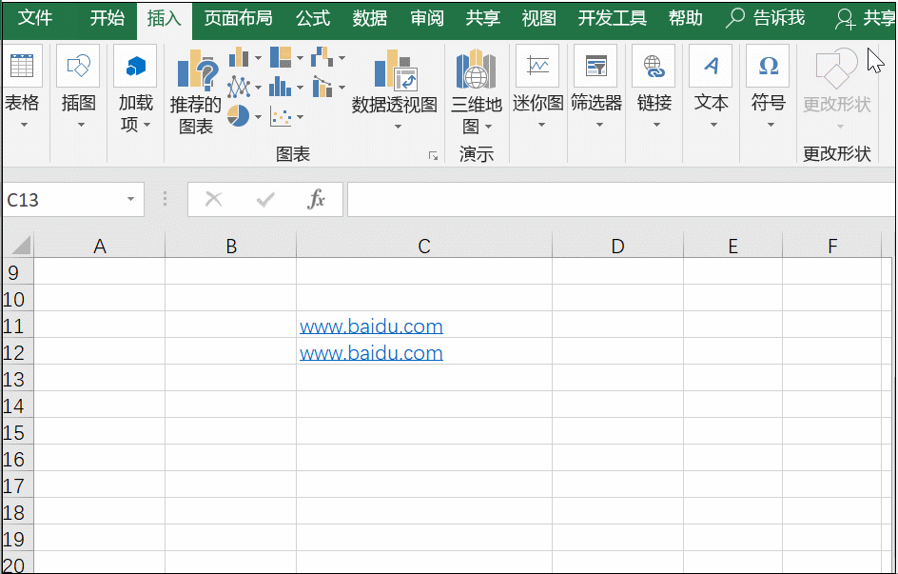Expand the waterfall chart dropdown arrow
Image resolution: width=898 pixels, height=574 pixels.
pyautogui.click(x=342, y=58)
